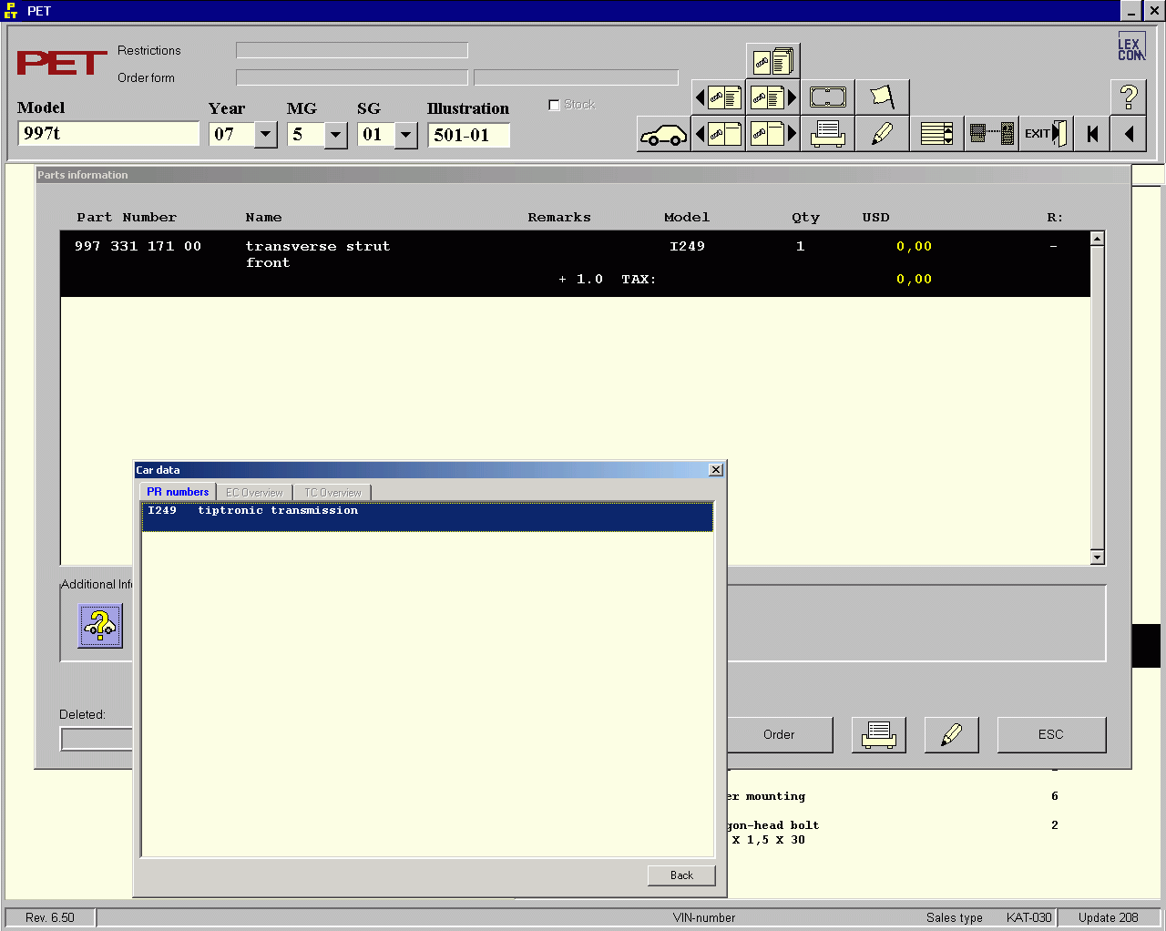
Task: Select part number 997 331 171 00
Action: pos(138,246)
